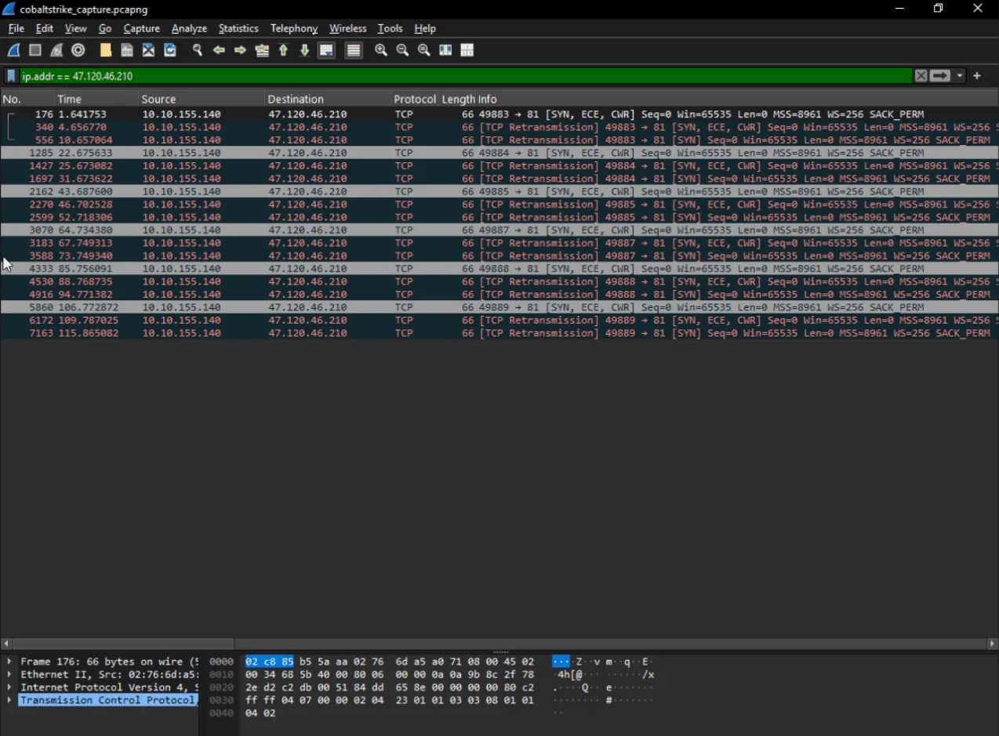Click the capture options gear icon
Image resolution: width=999 pixels, height=736 pixels.
78,50
